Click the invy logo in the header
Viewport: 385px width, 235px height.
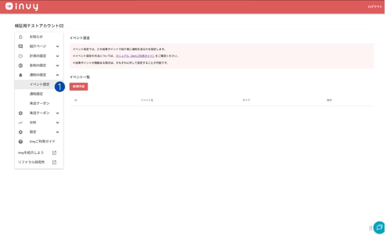22,7
